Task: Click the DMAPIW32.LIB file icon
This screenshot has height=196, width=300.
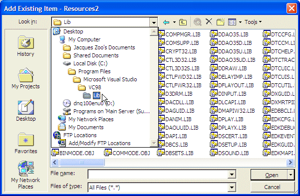Action: tap(214, 111)
